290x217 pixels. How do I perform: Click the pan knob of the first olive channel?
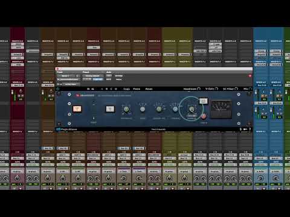(169, 178)
